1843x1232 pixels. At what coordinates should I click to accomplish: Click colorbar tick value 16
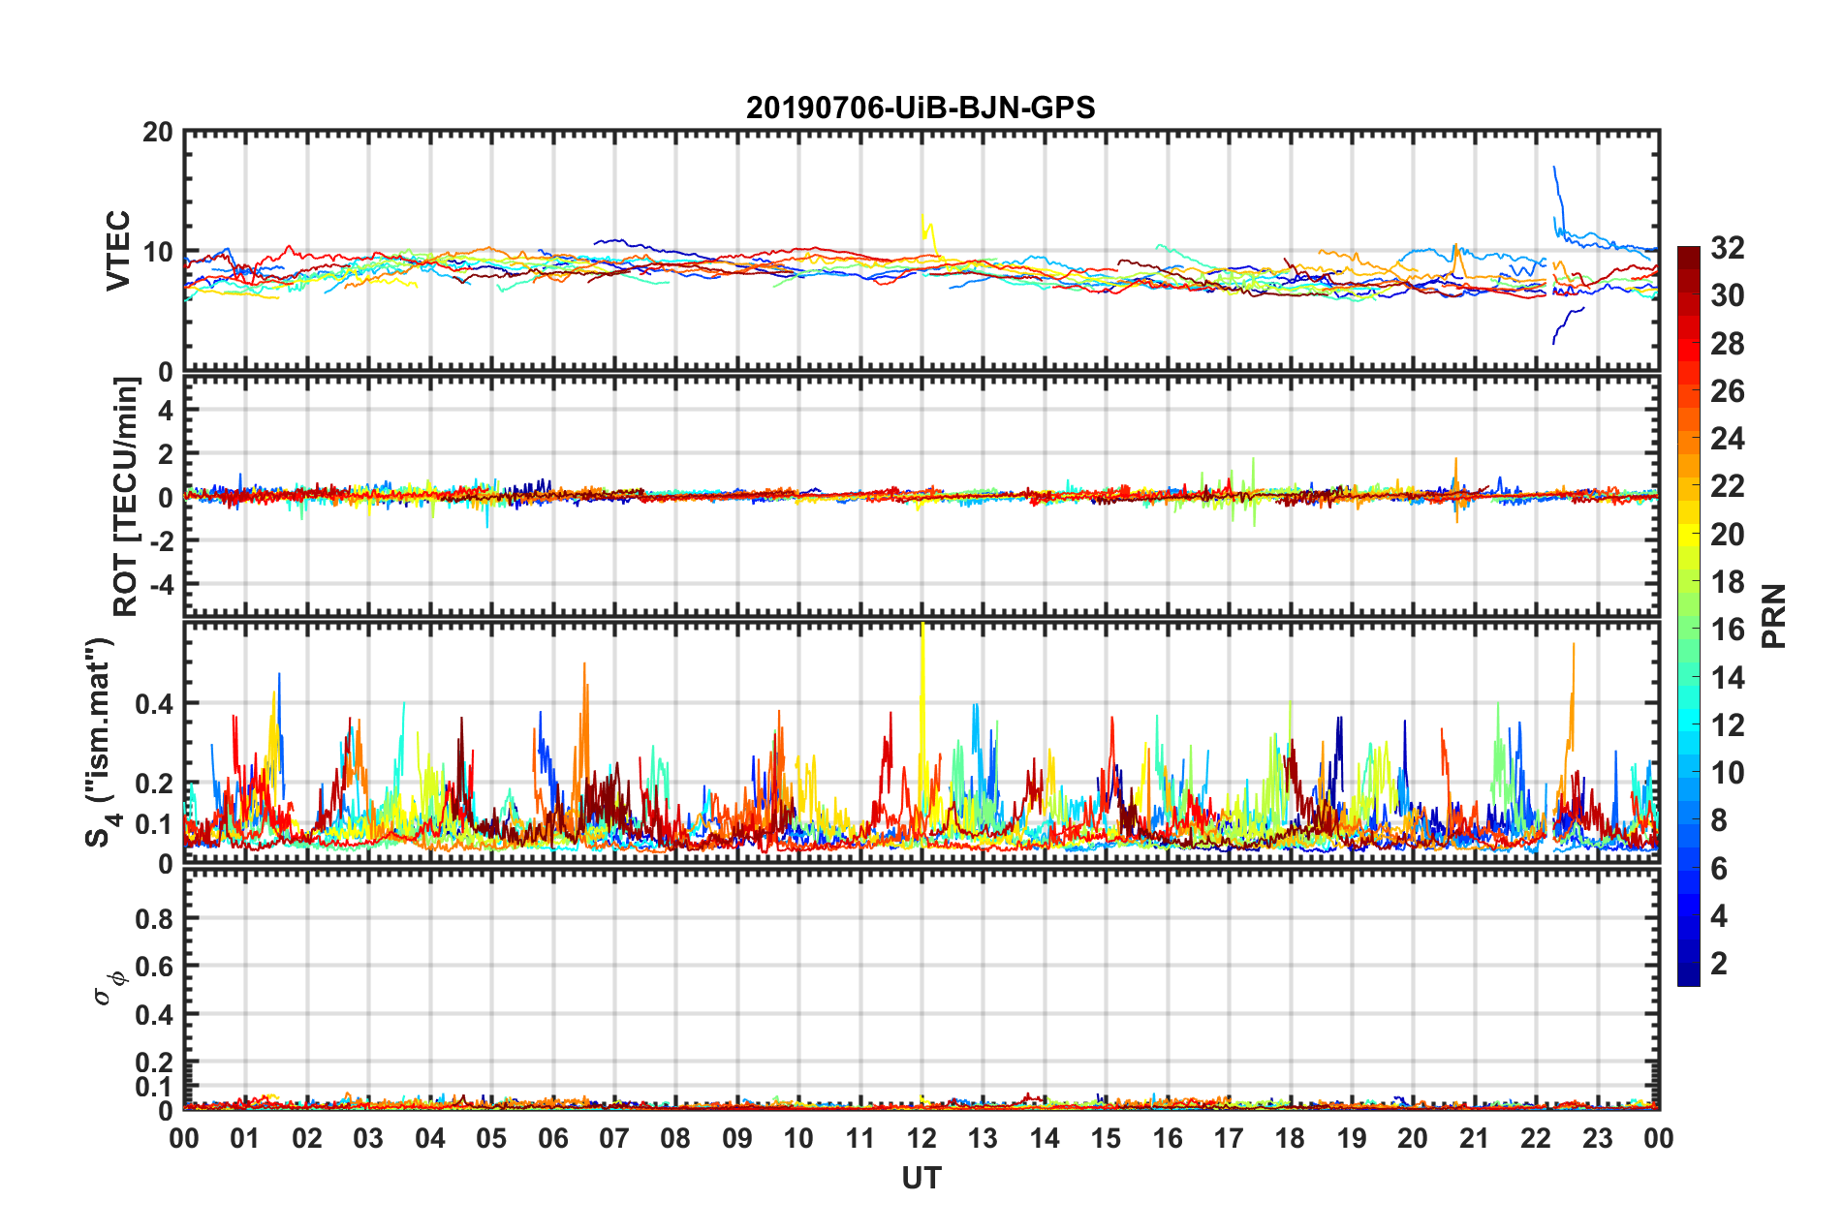click(1727, 630)
